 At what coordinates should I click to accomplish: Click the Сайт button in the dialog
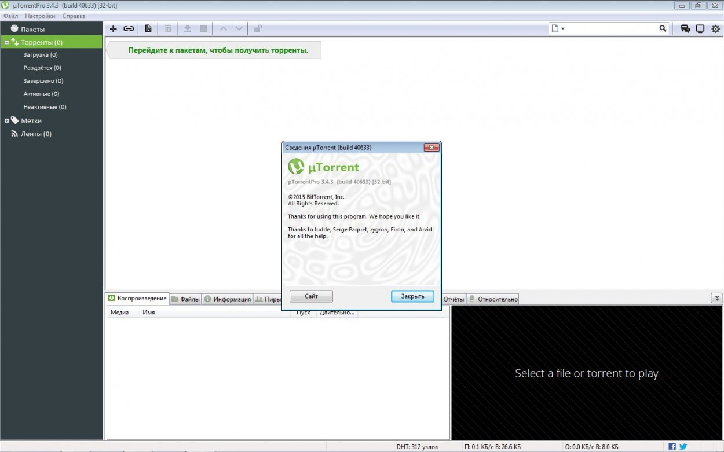click(x=311, y=296)
